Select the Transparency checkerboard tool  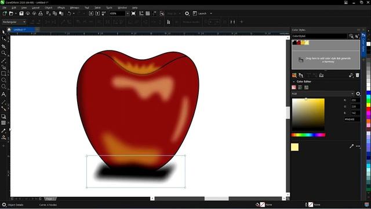pyautogui.click(x=3, y=122)
